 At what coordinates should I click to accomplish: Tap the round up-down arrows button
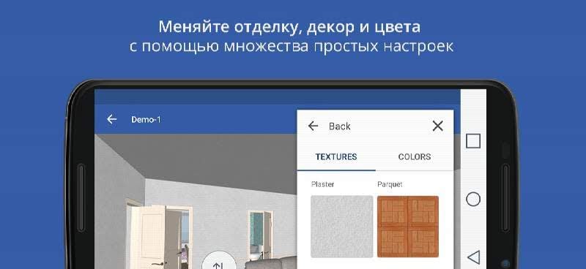pyautogui.click(x=218, y=261)
